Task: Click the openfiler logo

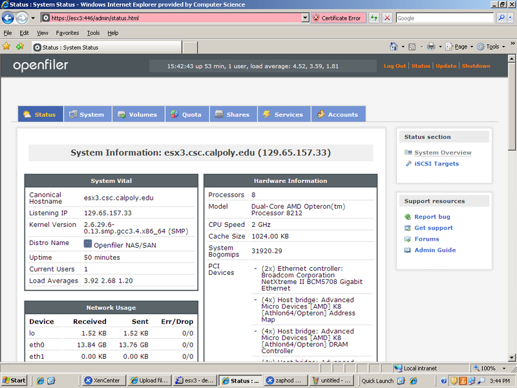Action: click(41, 65)
